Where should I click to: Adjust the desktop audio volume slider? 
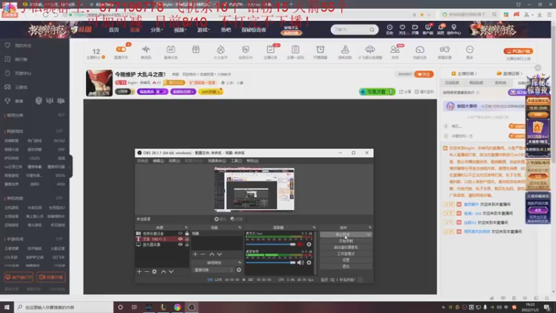point(270,263)
